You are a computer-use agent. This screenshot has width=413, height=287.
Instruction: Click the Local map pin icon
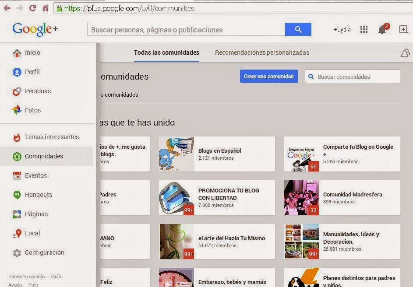tap(18, 233)
